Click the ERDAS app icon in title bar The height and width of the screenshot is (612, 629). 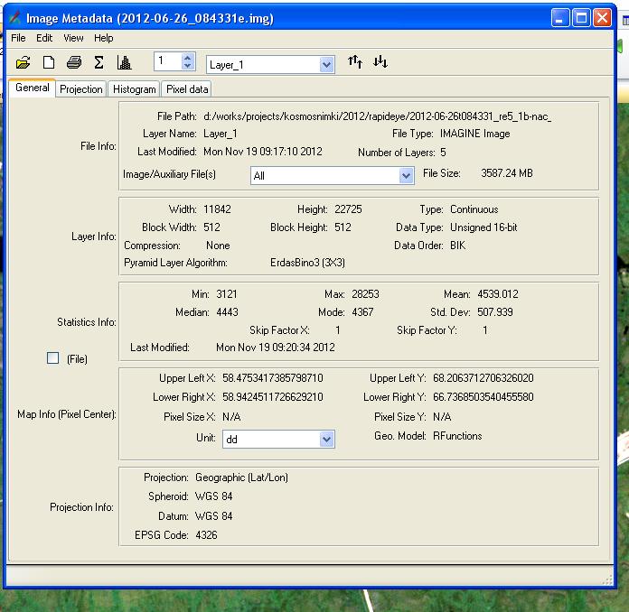tap(15, 18)
